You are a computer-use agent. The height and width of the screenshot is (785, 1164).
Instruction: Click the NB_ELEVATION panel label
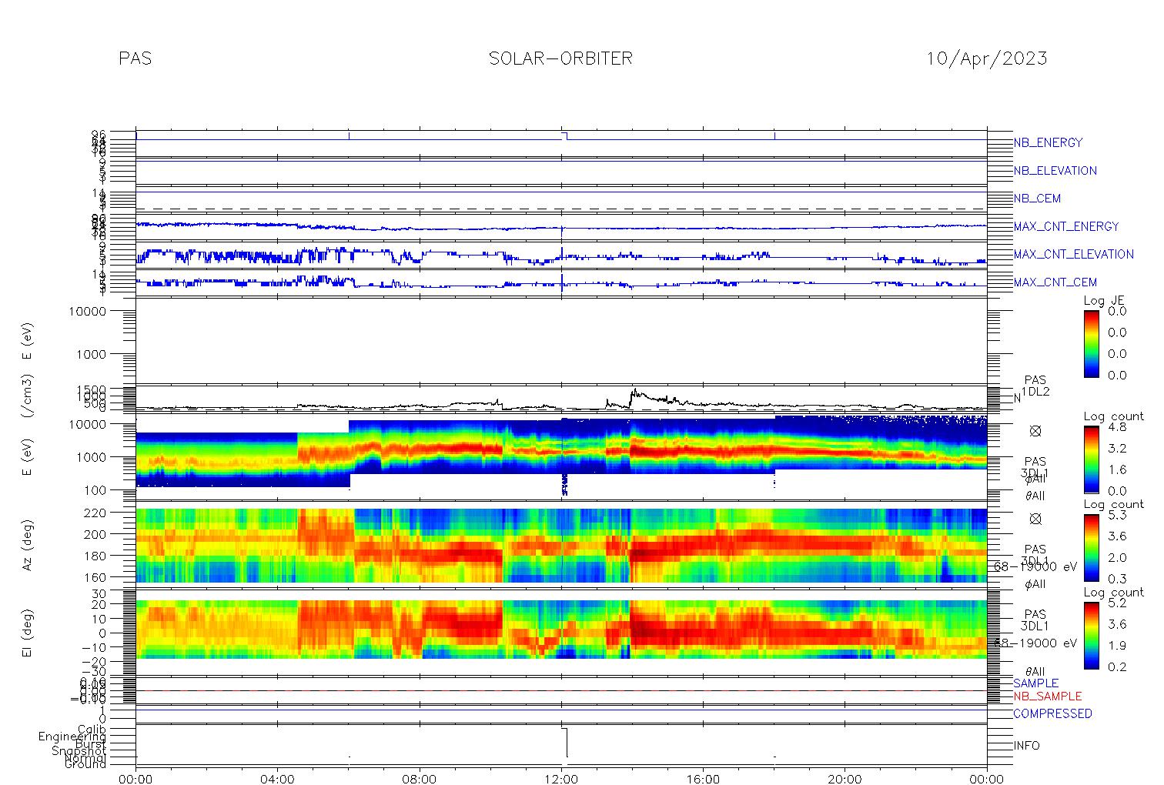click(1055, 171)
